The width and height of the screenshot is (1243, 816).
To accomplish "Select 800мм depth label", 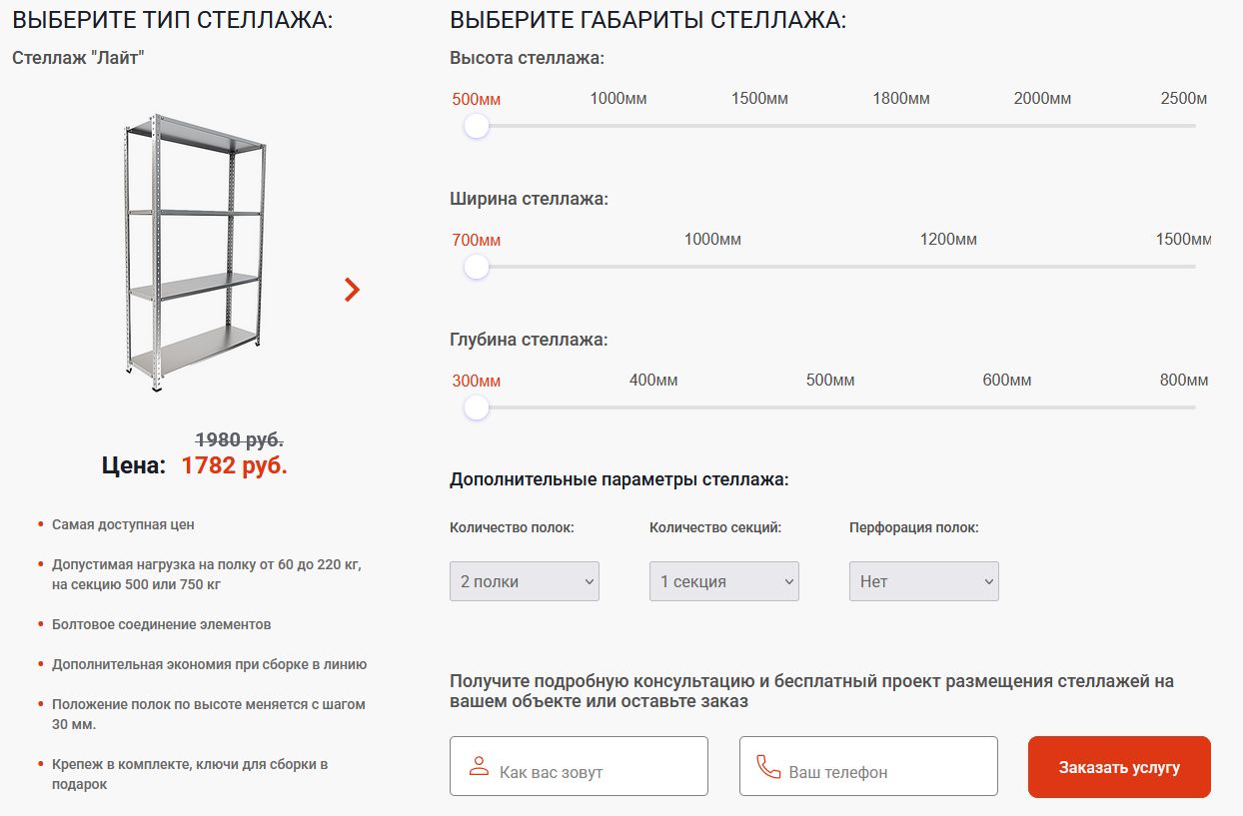I will click(1184, 381).
